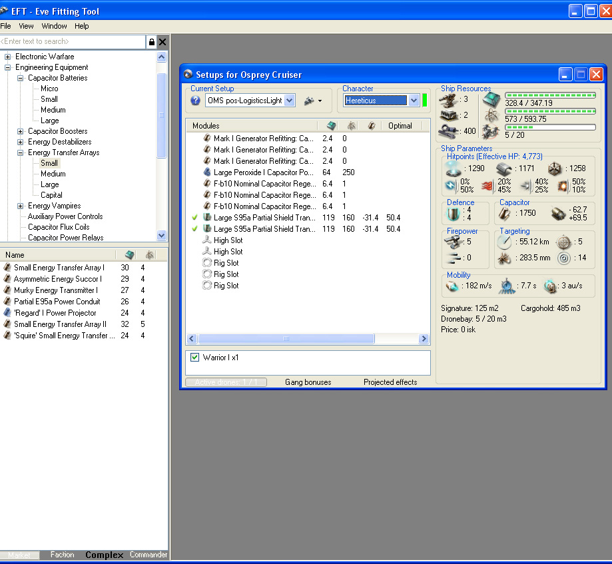612x564 pixels.
Task: Open the Character dropdown showing Hereticus
Action: coord(414,101)
